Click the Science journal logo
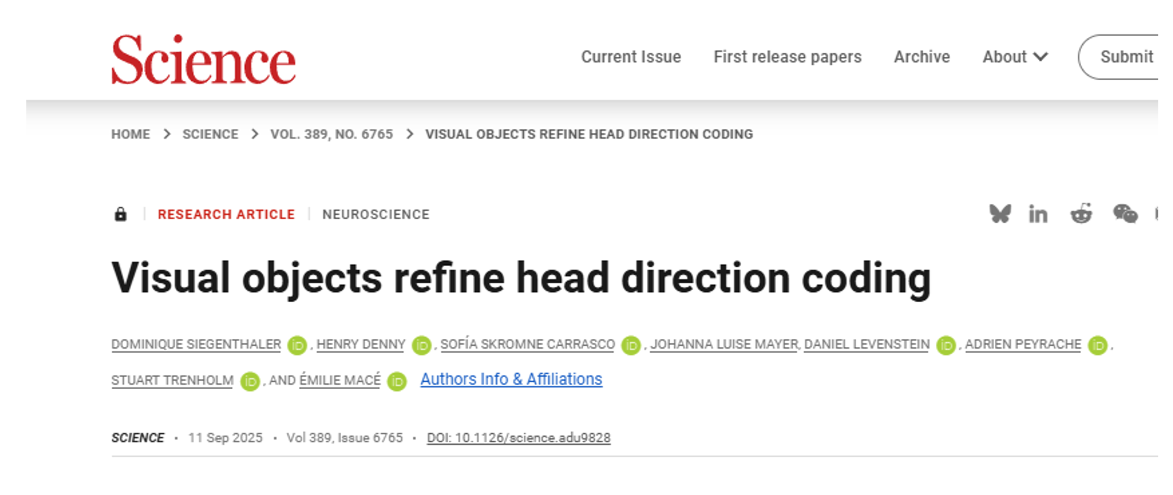 203,60
